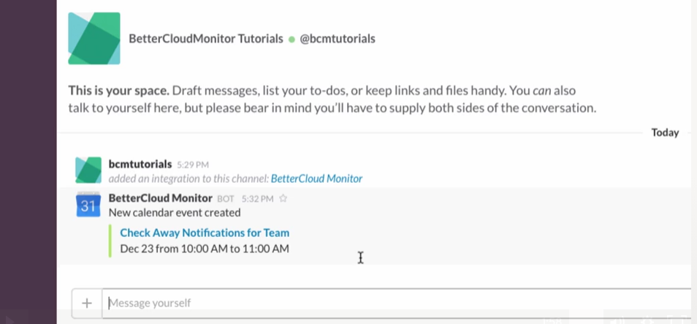Click the BOT label next to BetterCloud Monitor
Viewport: 697px width, 324px height.
click(x=225, y=199)
